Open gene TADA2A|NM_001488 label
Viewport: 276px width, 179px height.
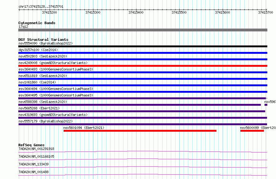pyautogui.click(x=33, y=172)
